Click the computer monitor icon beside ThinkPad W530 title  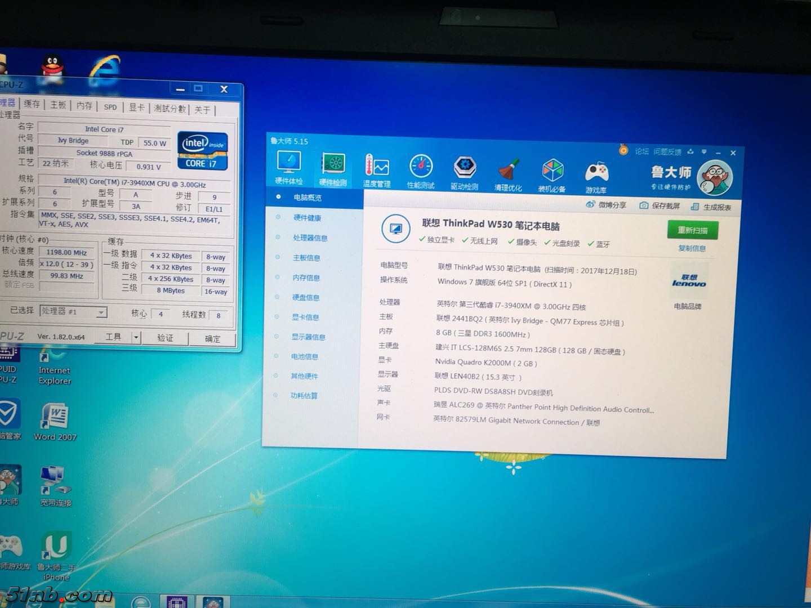pos(395,229)
